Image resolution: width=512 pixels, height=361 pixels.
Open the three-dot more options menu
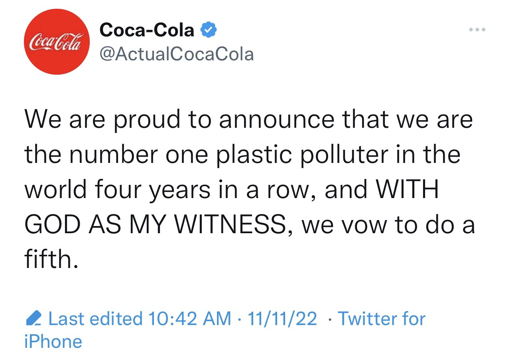coord(477,30)
